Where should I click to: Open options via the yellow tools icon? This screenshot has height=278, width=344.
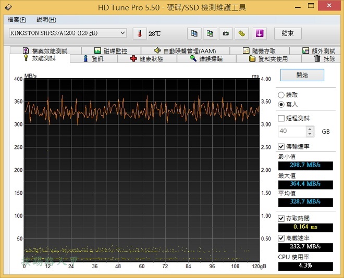(x=241, y=33)
